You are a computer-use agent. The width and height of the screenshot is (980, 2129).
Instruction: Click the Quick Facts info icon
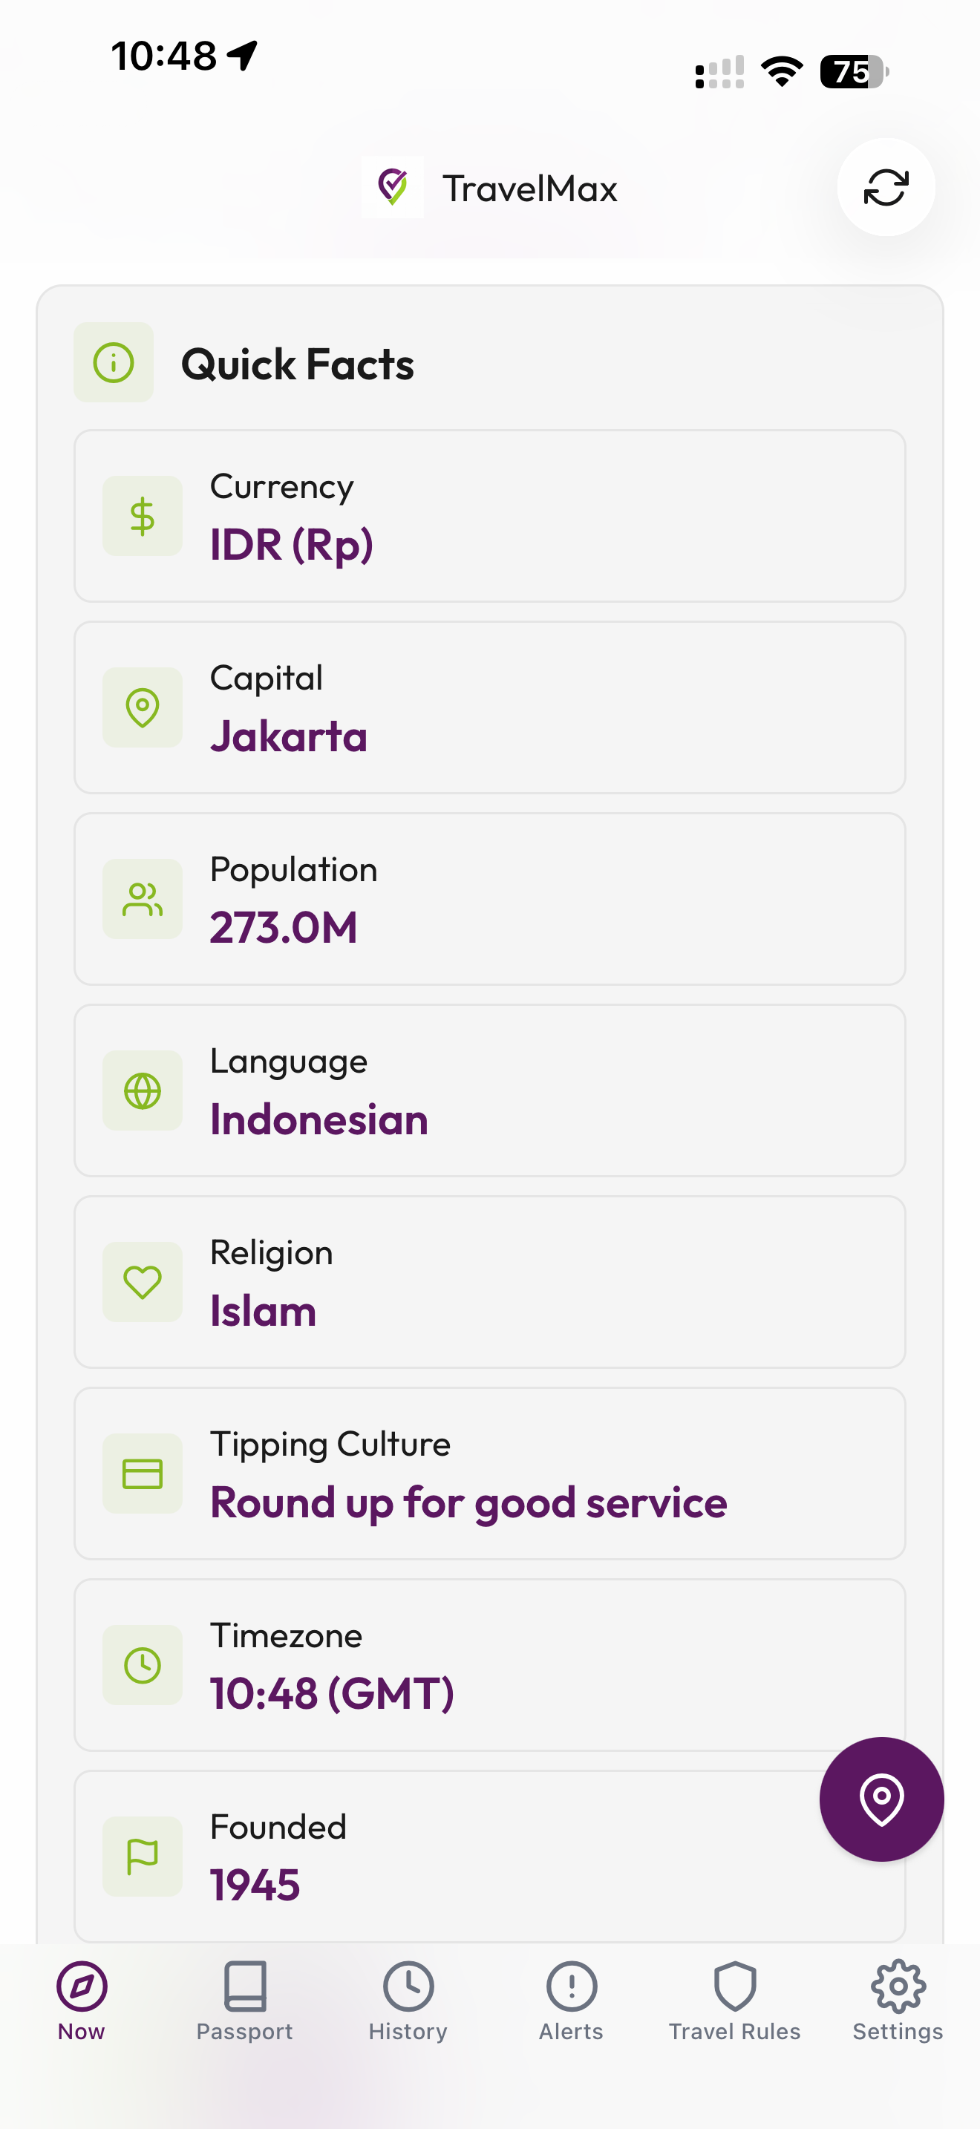pos(114,363)
